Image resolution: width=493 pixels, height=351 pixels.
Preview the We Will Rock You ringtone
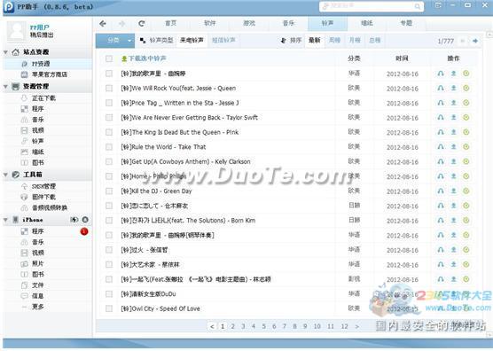pyautogui.click(x=441, y=89)
